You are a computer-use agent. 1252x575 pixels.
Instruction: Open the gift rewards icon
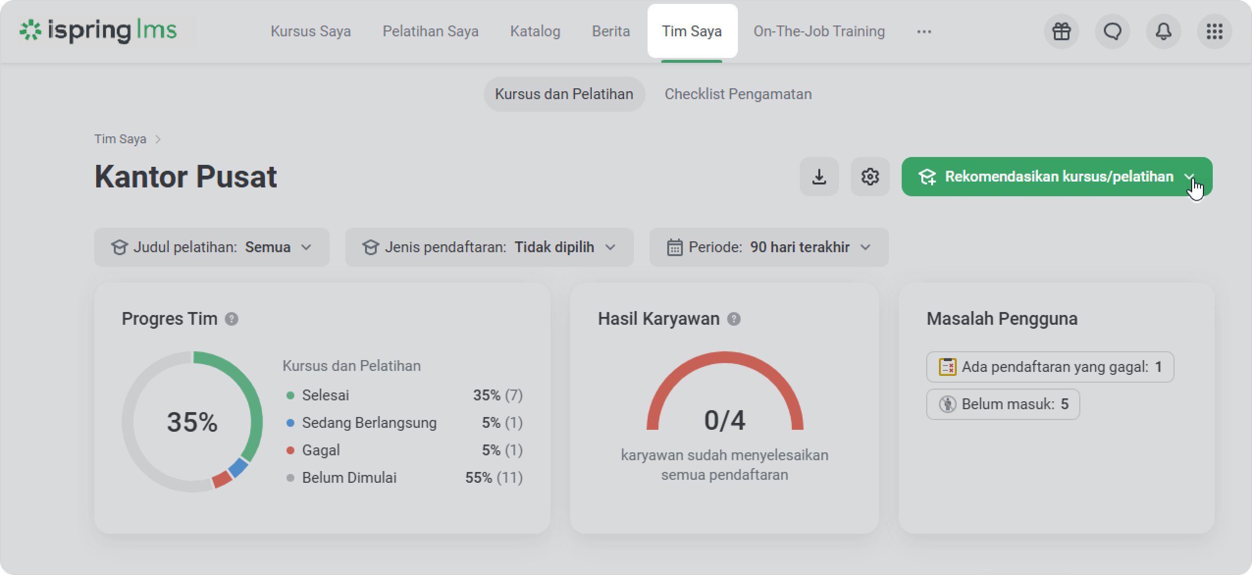[1061, 31]
